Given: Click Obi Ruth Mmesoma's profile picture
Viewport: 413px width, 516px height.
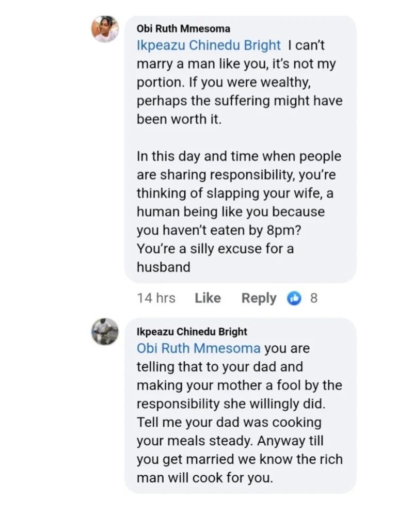Looking at the screenshot, I should 106,29.
